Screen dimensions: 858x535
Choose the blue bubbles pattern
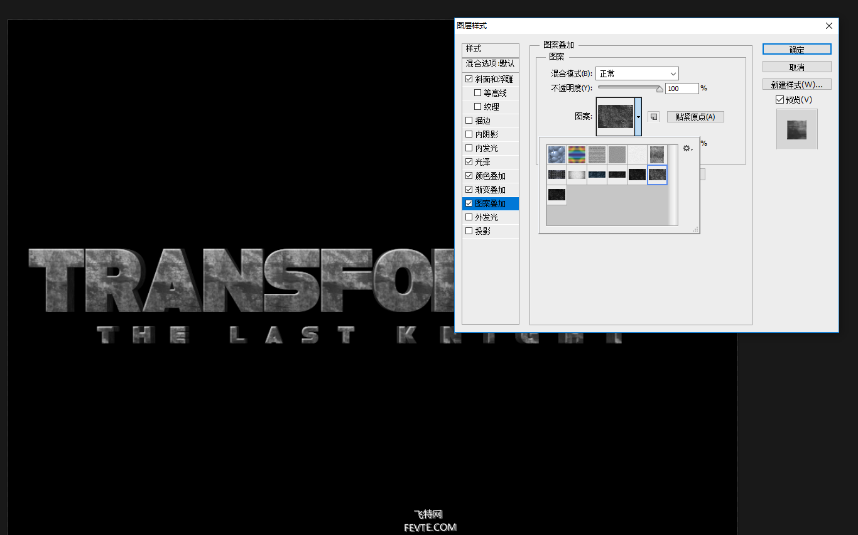(x=557, y=154)
